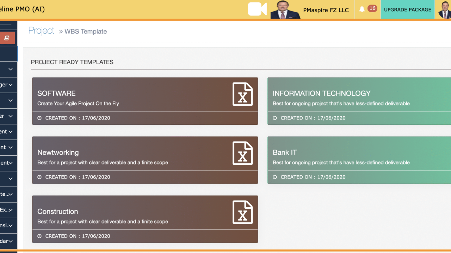This screenshot has height=253, width=451.
Task: Expand the sidebar menu labeled 'nsi..'
Action: 8,225
